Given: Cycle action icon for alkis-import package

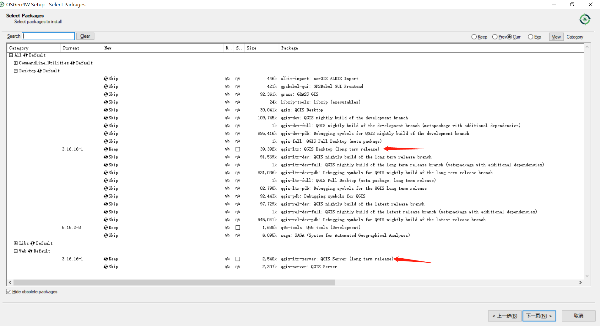Looking at the screenshot, I should click(106, 79).
